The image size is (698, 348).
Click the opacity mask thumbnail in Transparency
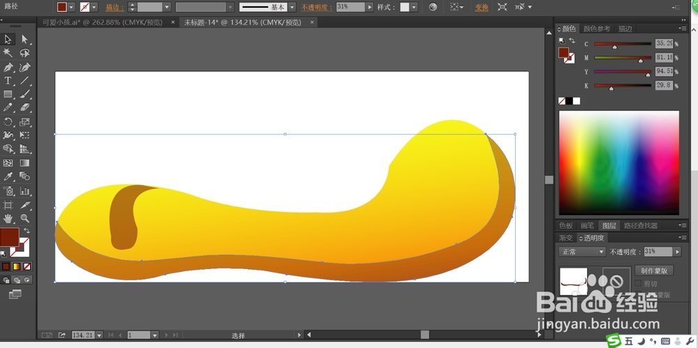click(x=616, y=281)
